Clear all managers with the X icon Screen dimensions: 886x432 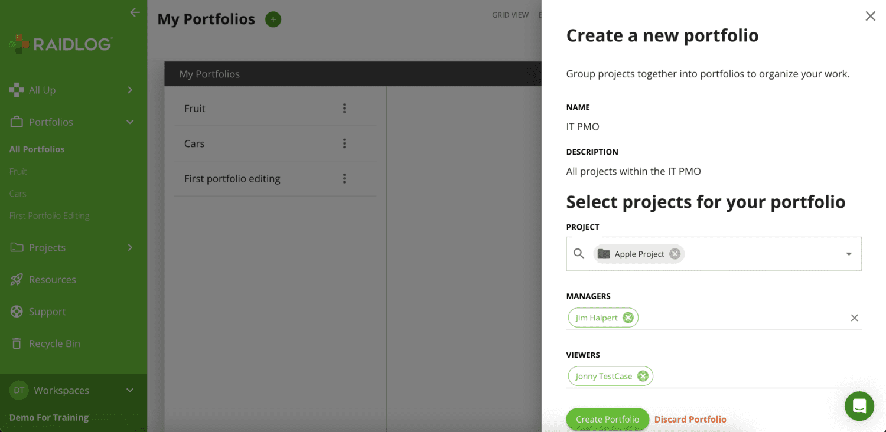[x=854, y=318]
